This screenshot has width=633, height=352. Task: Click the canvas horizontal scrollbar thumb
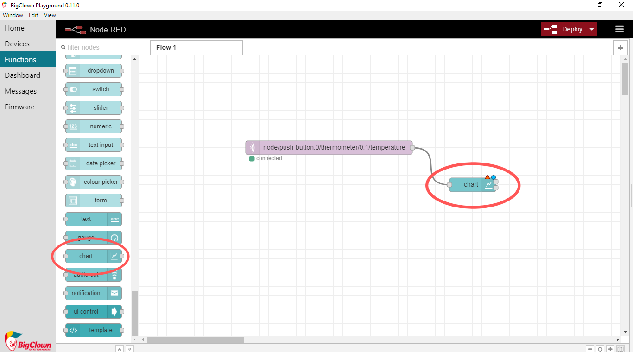point(196,340)
